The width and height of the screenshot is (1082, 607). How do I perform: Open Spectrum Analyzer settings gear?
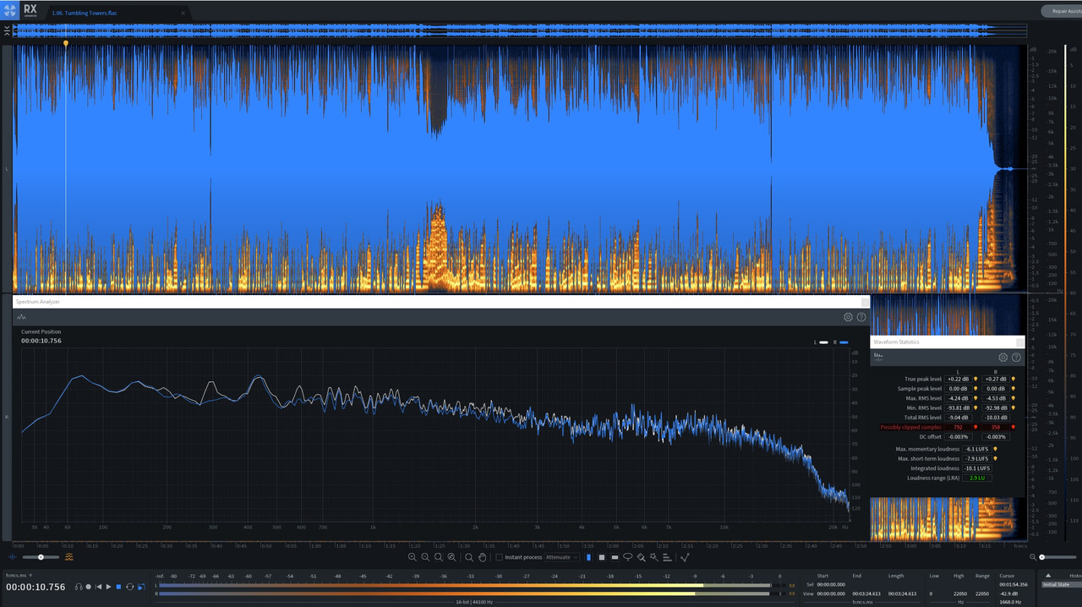tap(848, 317)
